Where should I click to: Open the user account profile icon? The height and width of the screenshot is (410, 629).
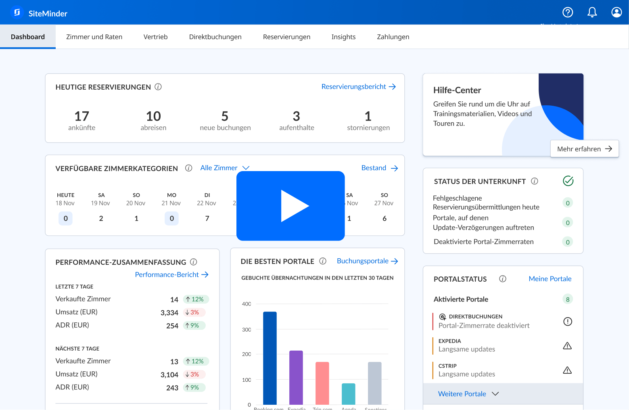pos(616,13)
